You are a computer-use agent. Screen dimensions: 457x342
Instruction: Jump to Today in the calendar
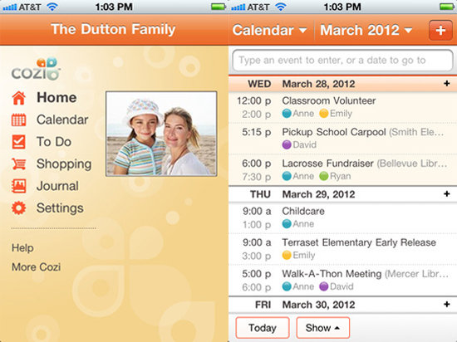(x=263, y=328)
